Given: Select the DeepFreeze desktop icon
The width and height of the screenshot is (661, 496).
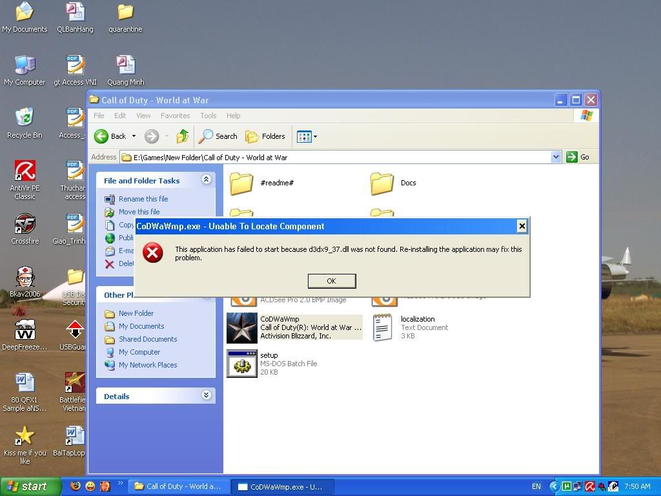Looking at the screenshot, I should (x=25, y=335).
